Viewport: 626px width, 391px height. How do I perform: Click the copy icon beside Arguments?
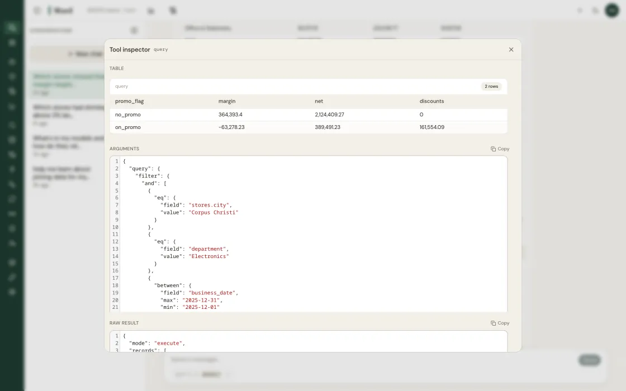click(x=493, y=149)
